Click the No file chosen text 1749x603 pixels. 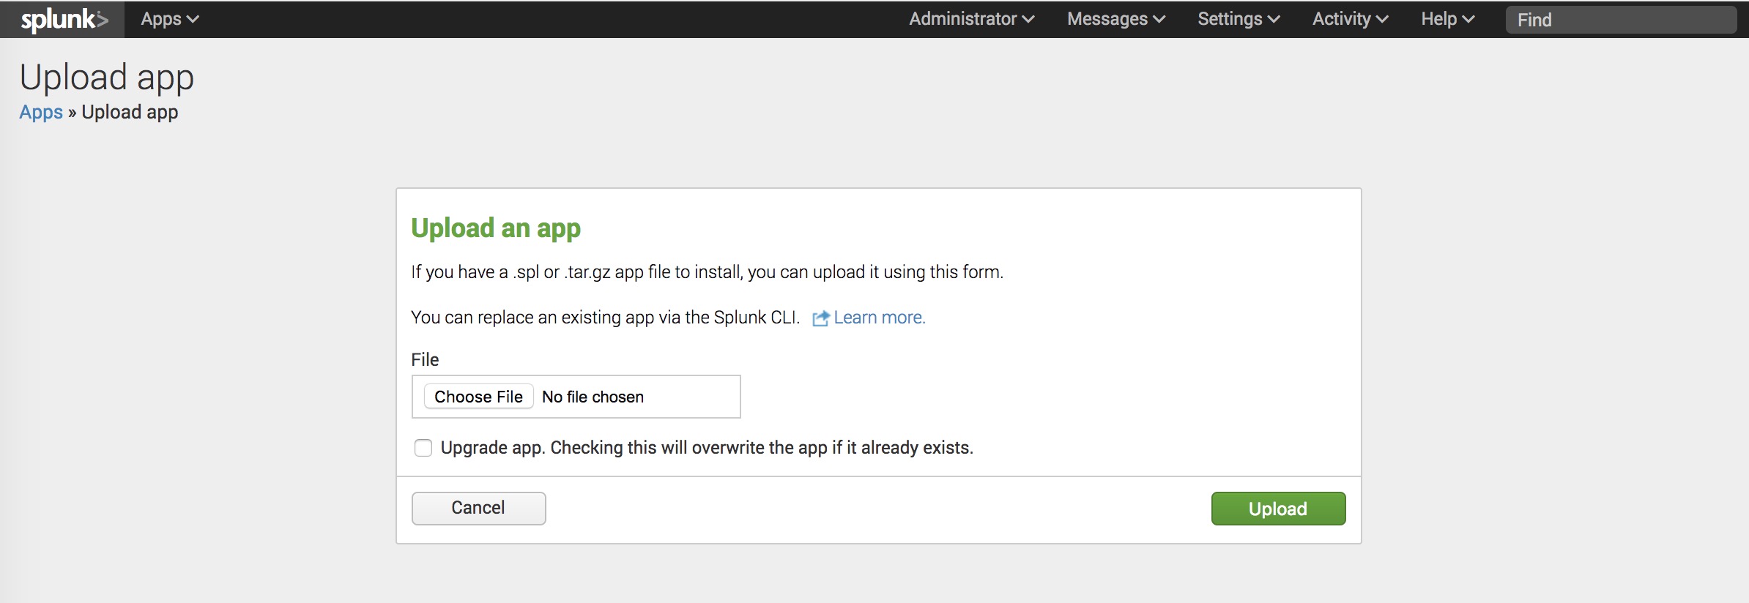[593, 397]
